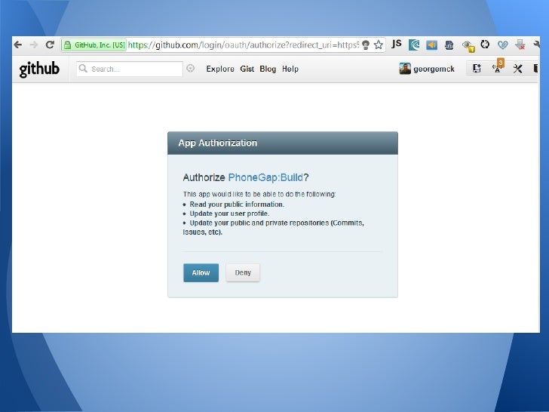
Task: Open the JS extension icon
Action: pos(397,44)
